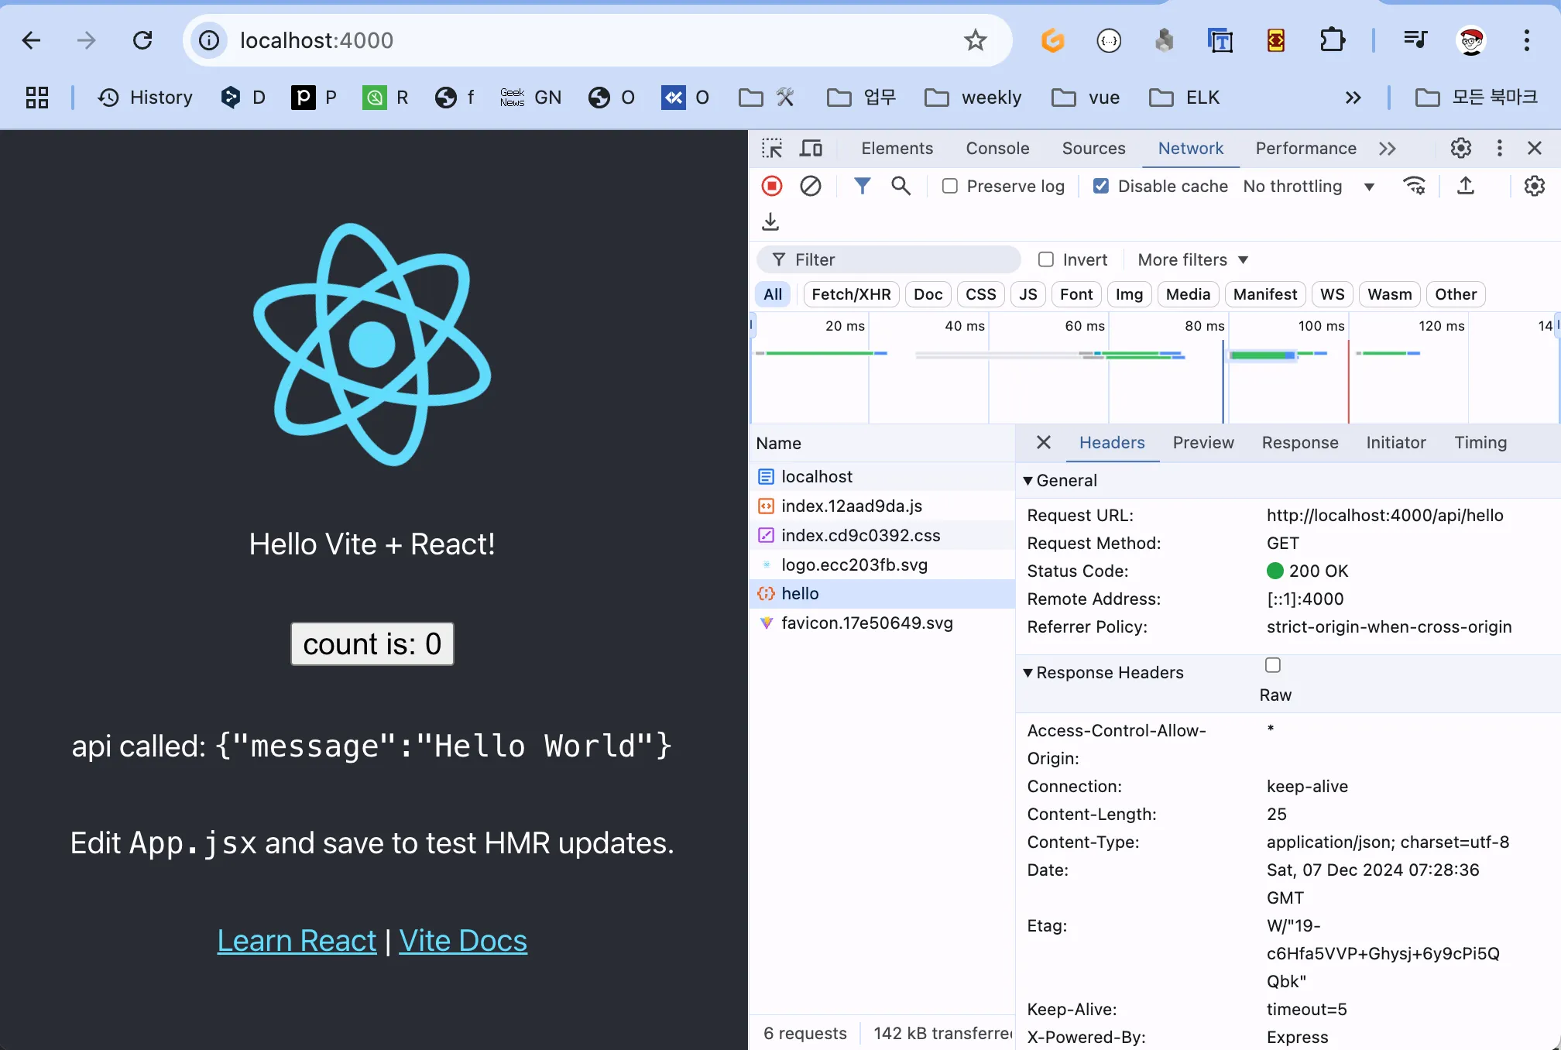Click the export HAR download icon

(x=770, y=222)
